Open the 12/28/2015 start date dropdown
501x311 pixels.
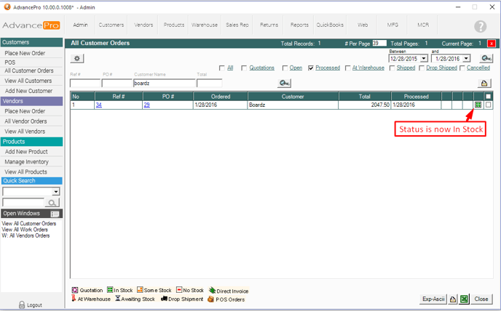(424, 59)
